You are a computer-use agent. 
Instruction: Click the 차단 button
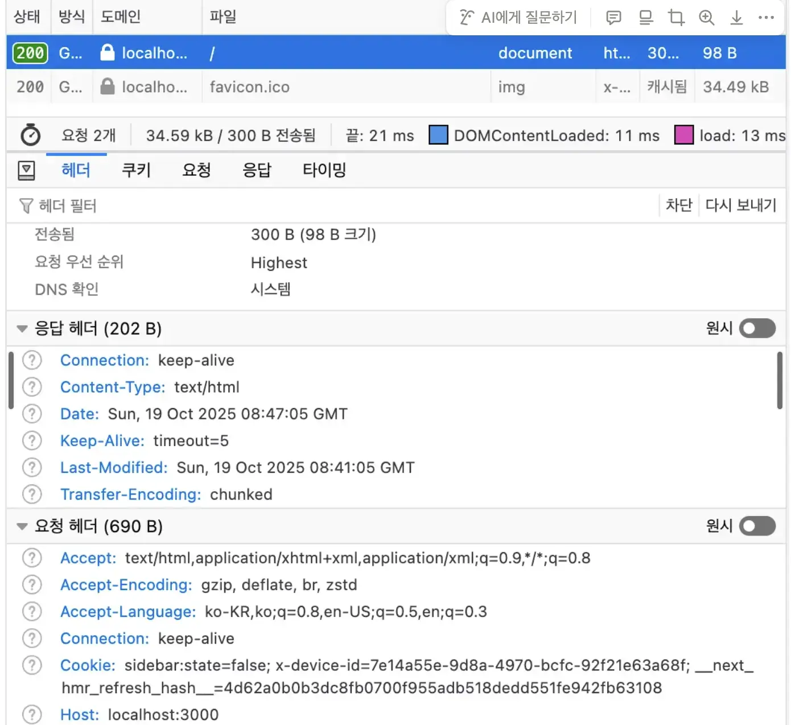pos(678,205)
